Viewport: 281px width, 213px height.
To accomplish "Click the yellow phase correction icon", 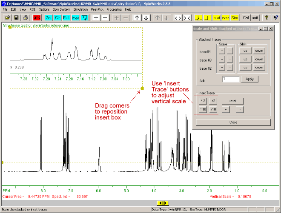I will pos(198,18).
